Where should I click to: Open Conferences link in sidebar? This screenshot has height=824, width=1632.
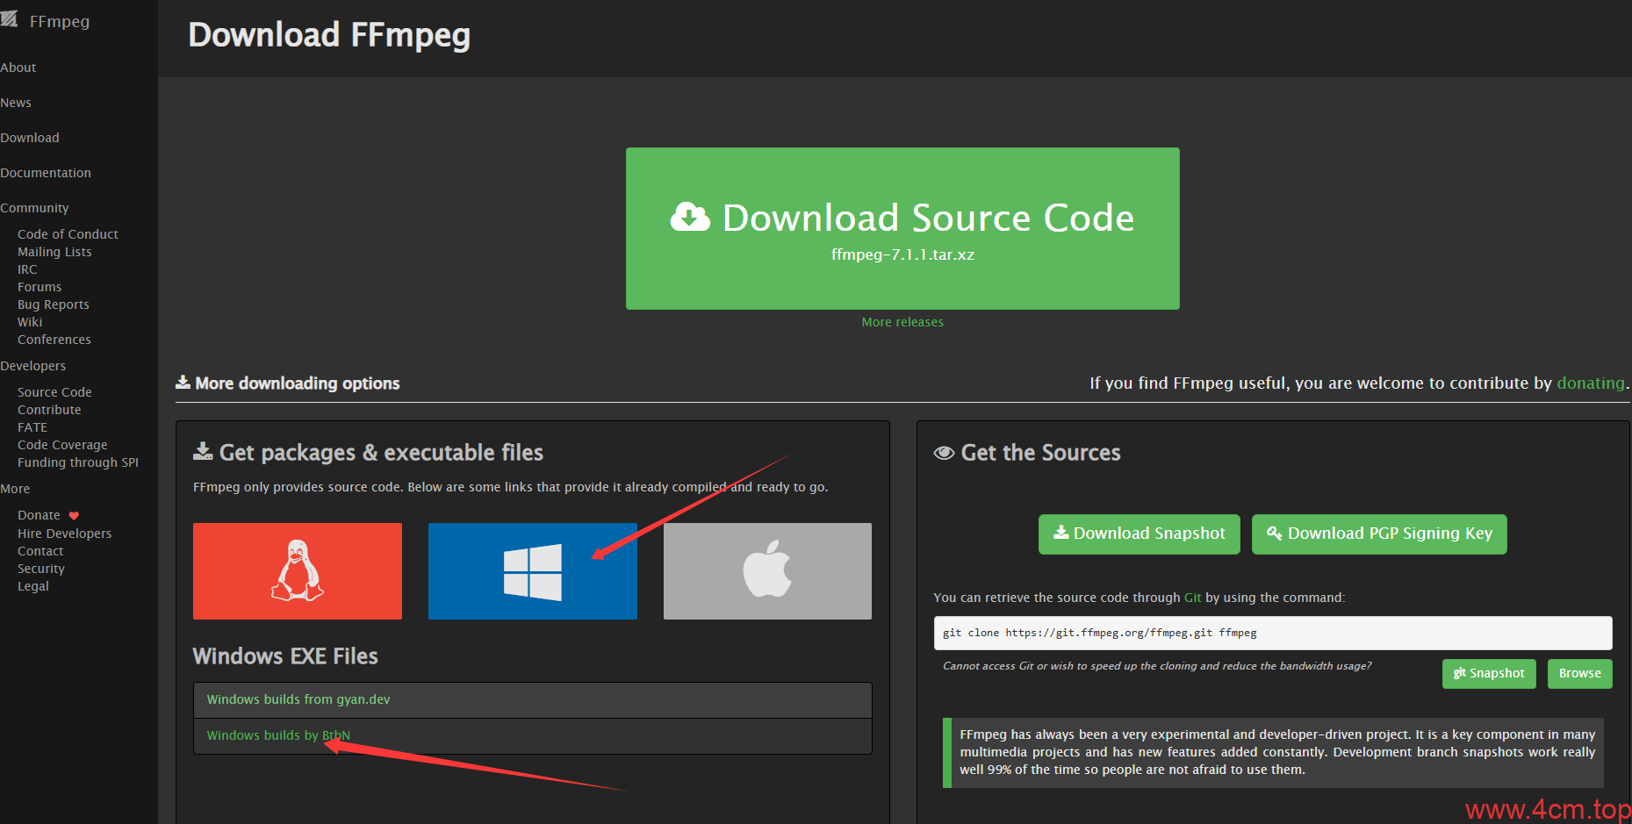54,340
